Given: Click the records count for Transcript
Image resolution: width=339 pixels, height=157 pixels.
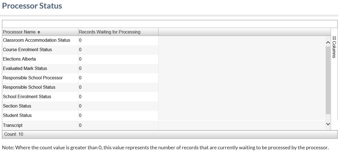Looking at the screenshot, I should [80, 125].
